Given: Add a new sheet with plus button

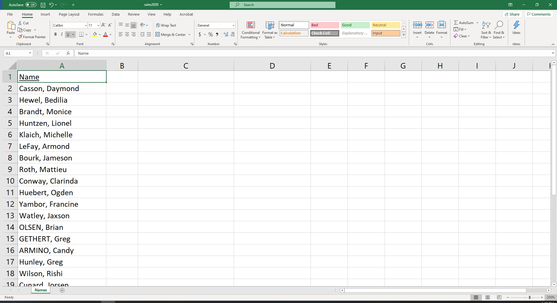Looking at the screenshot, I should [62, 290].
